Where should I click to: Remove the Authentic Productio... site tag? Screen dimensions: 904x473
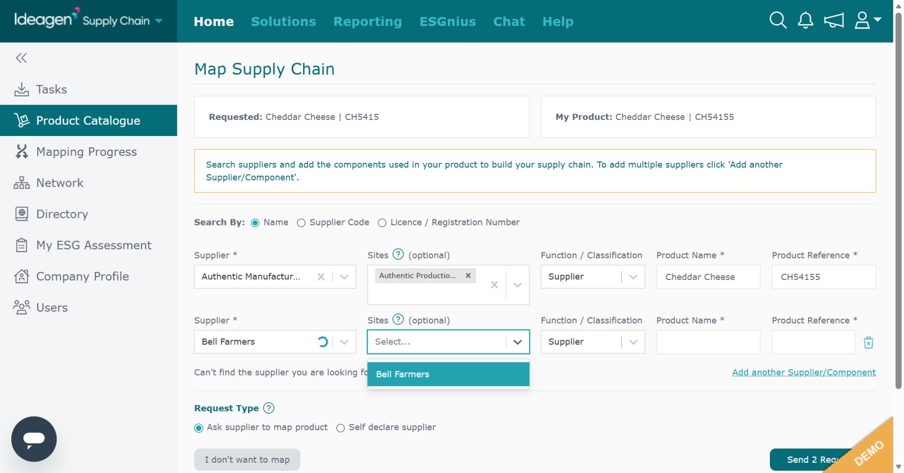468,276
